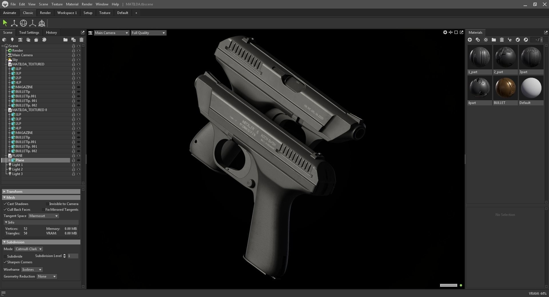Open viewport settings gear
Screen dimensions: 549x297
click(x=445, y=32)
